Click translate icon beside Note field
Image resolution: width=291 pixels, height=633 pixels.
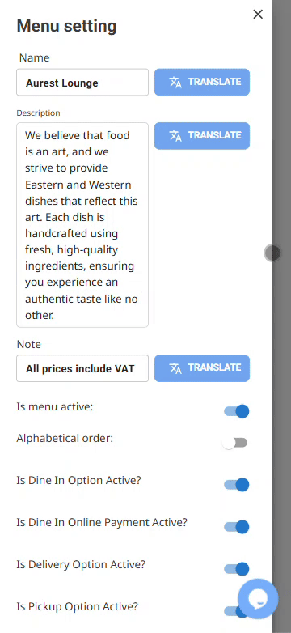[x=175, y=367]
